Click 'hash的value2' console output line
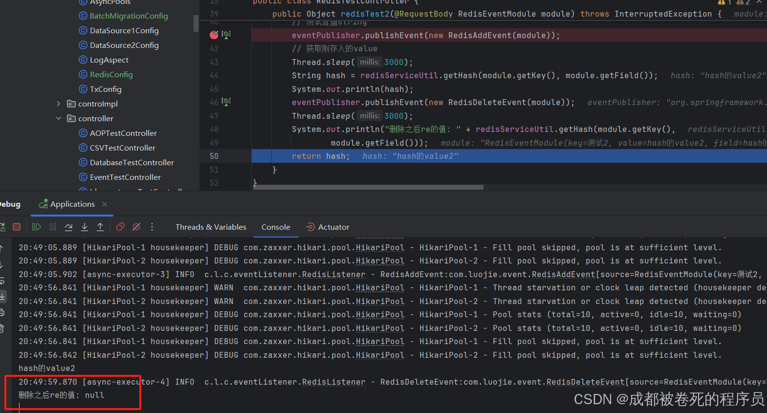The width and height of the screenshot is (767, 413). 47,369
